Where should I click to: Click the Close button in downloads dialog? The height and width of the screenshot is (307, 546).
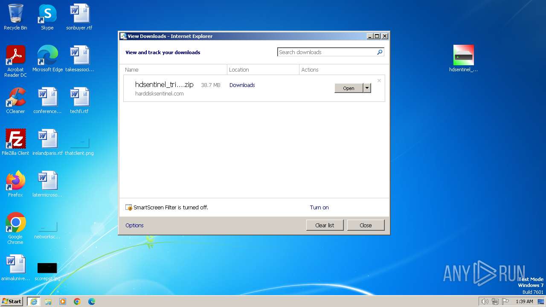click(x=366, y=225)
